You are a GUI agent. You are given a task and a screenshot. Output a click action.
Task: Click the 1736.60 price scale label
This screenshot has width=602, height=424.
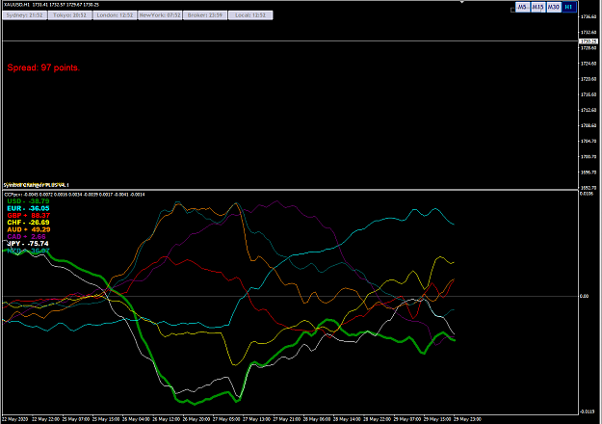click(589, 16)
